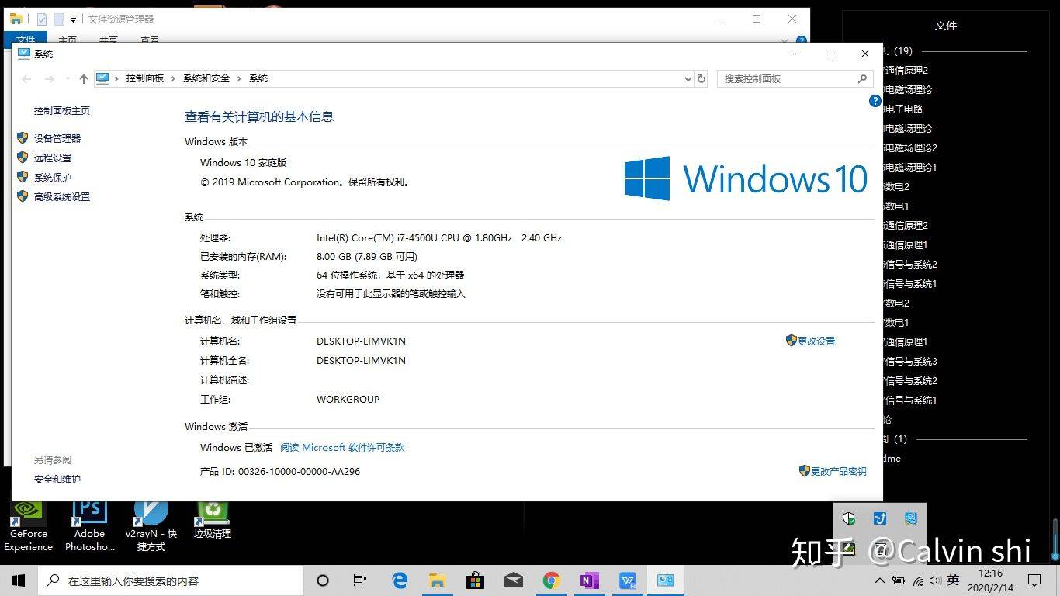Click the computer icon in the address bar
The image size is (1060, 596).
102,78
